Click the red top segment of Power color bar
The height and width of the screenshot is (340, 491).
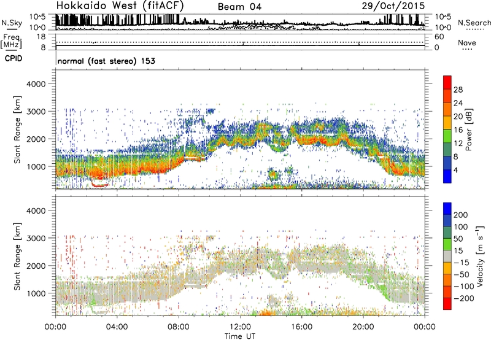(447, 82)
